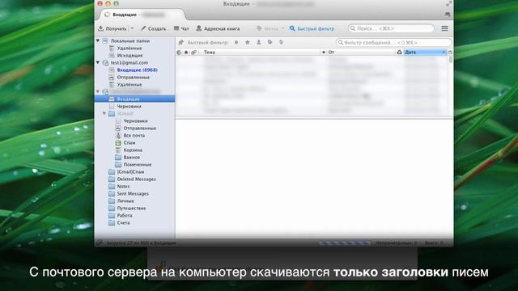Filter starred messages in quick filter bar

(247, 42)
